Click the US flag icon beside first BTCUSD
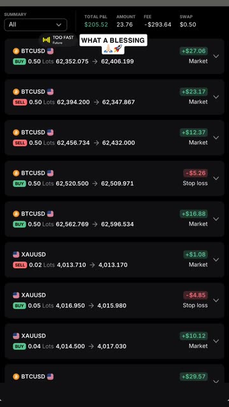This screenshot has width=229, height=407. click(50, 51)
